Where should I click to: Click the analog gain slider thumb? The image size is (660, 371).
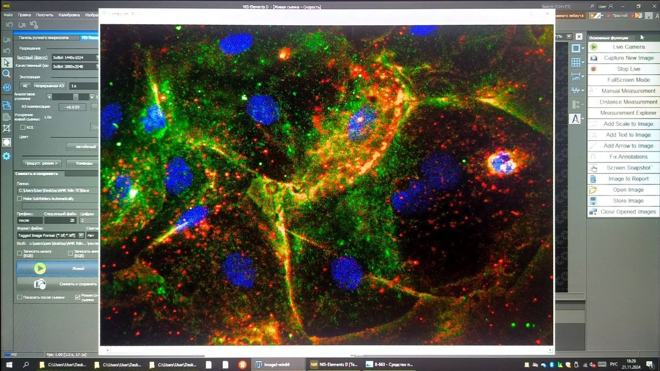click(x=76, y=97)
